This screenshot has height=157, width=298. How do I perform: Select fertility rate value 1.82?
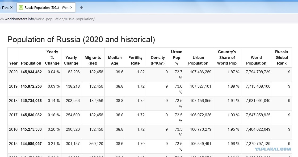coord(141,72)
